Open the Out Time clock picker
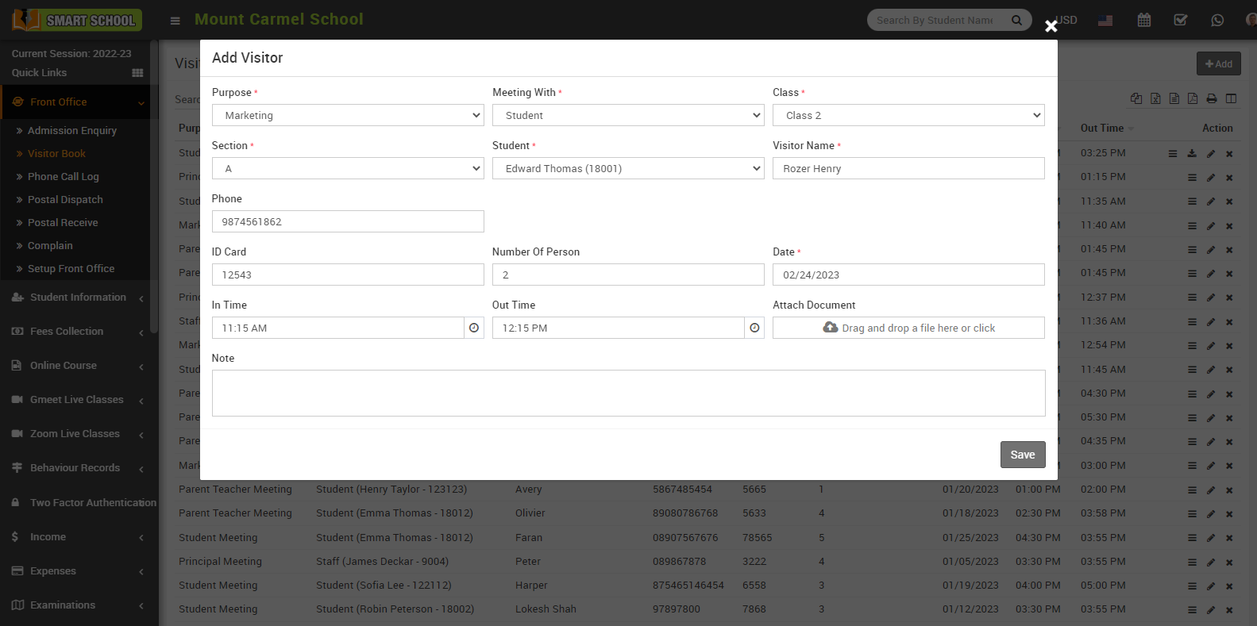The image size is (1257, 626). click(x=754, y=328)
